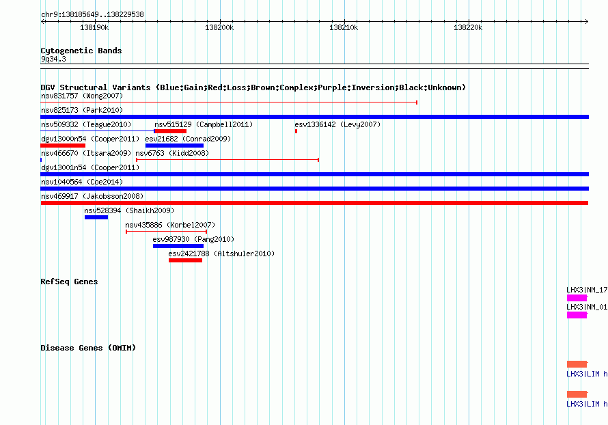Image resolution: width=608 pixels, height=425 pixels.
Task: Click the magenta LHX3|NM_01 gene block
Action: point(577,315)
